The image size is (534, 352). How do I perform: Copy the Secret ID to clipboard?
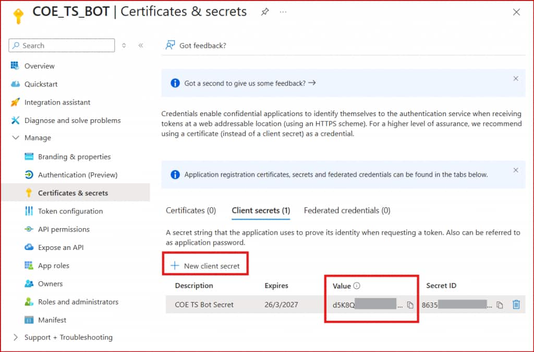[500, 305]
